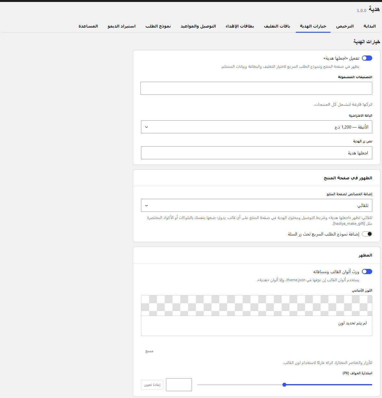This screenshot has height=398, width=382.
Task: Click the اللون الأساسي transparent color swatch
Action: [257, 306]
